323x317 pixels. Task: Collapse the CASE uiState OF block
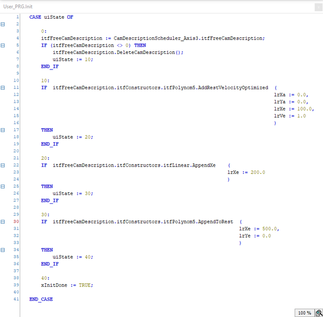4,24
